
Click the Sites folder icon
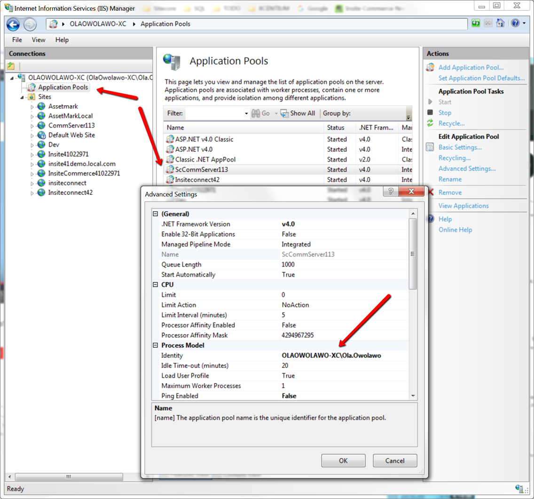(x=31, y=97)
